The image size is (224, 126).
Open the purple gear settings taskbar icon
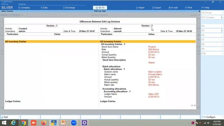84,123
